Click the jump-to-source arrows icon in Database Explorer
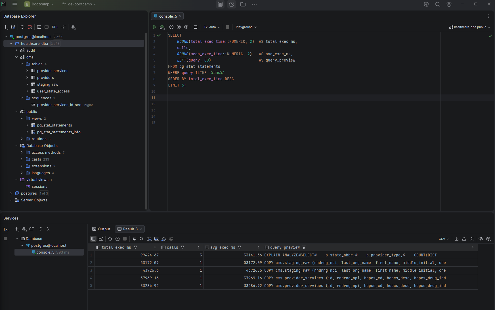Viewport: 495px width, 310px height. pyautogui.click(x=64, y=27)
